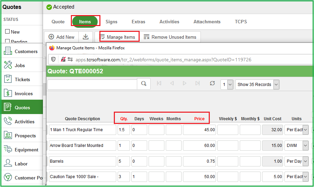Go to the first page of records
The height and width of the screenshot is (187, 314).
[159, 84]
